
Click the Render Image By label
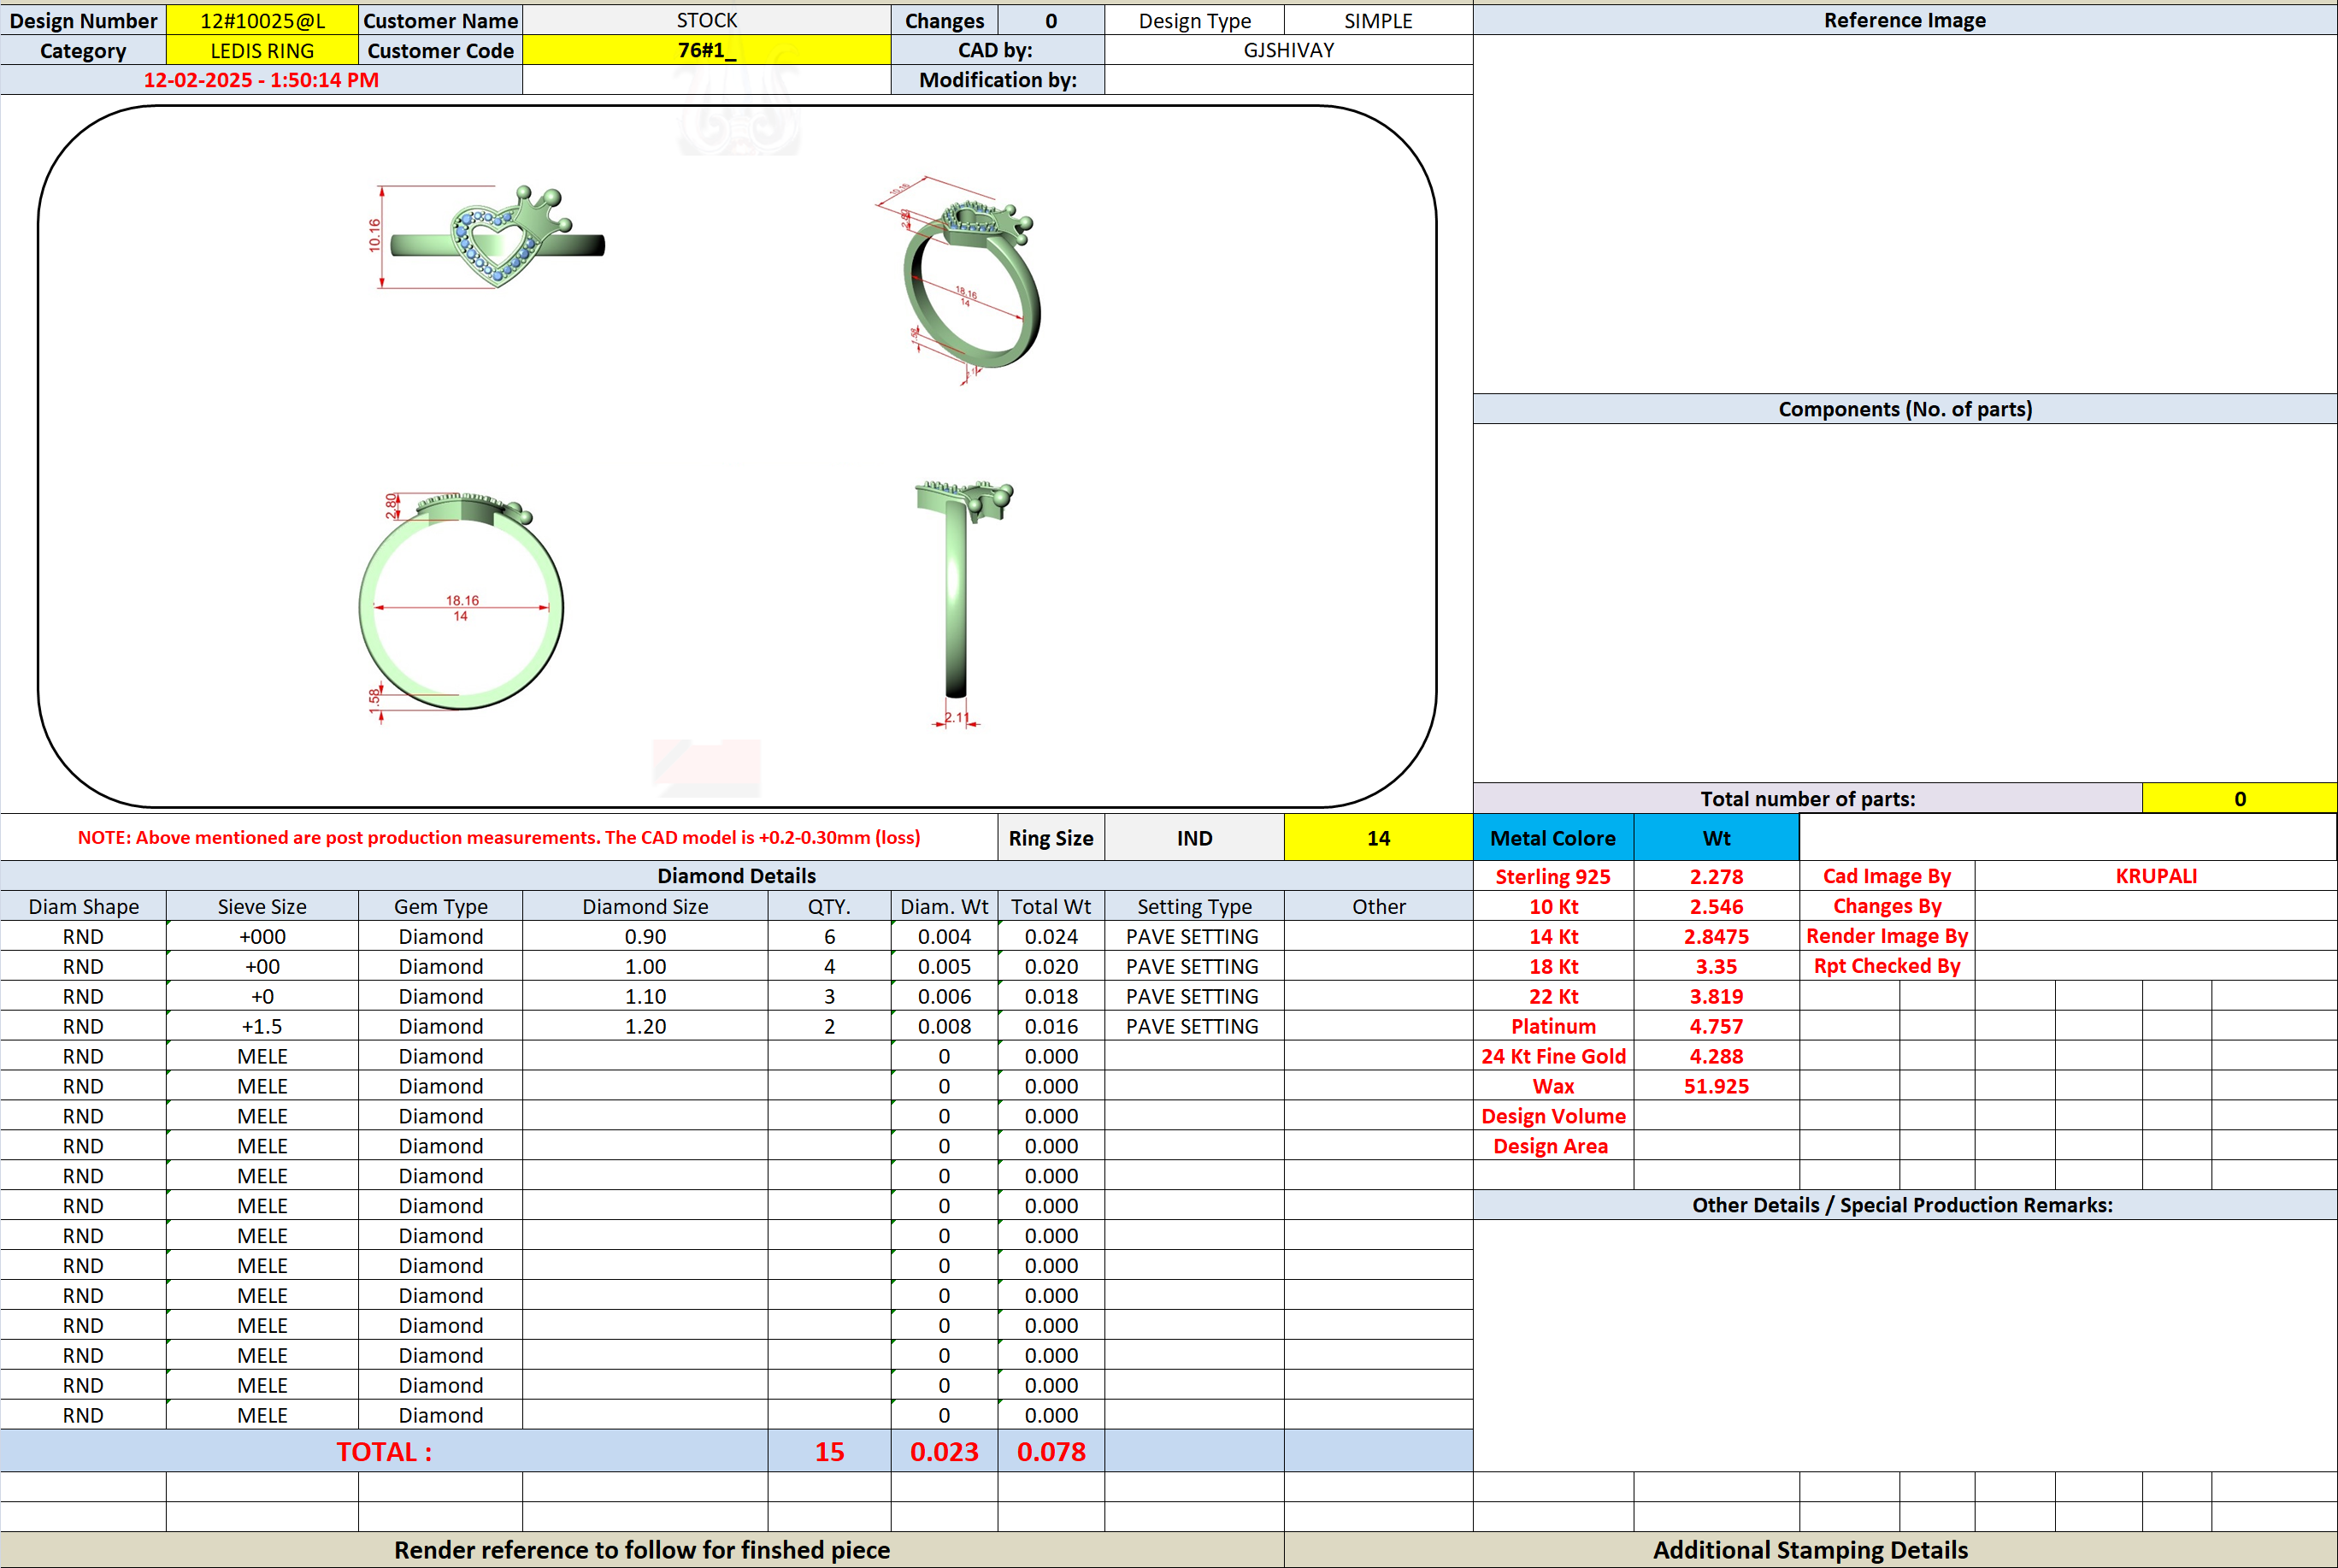point(1886,936)
